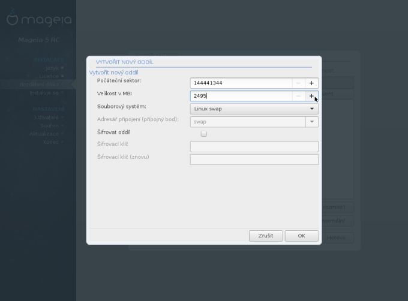Select Licence step in sidebar
408x301 pixels.
tap(49, 76)
